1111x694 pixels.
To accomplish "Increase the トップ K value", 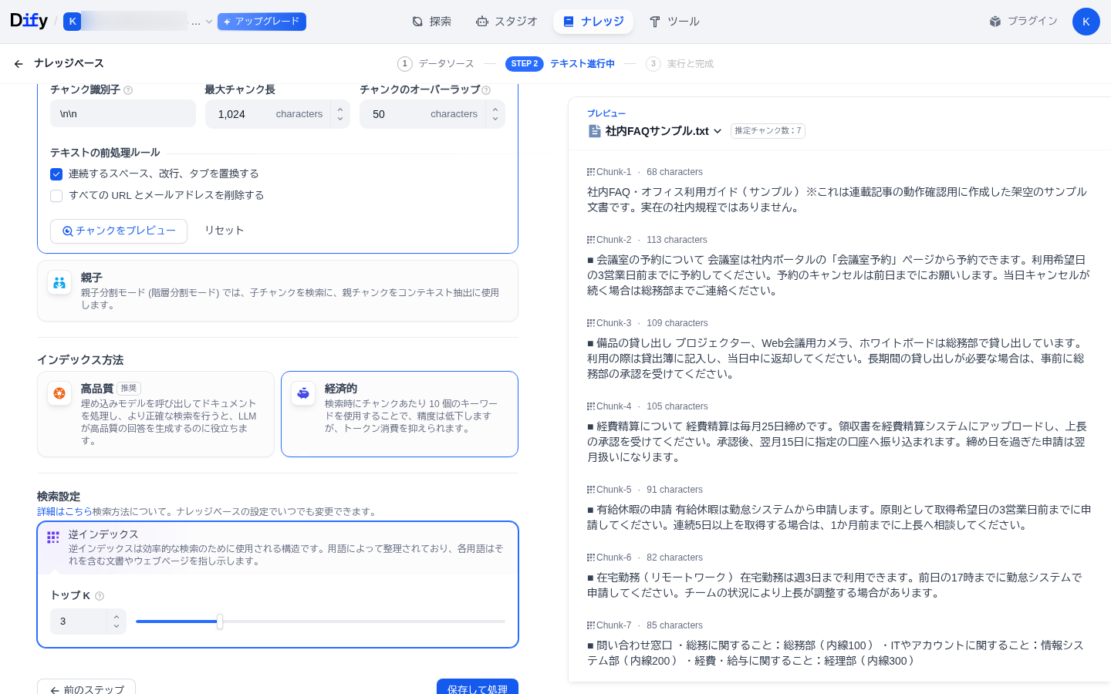I will point(117,616).
